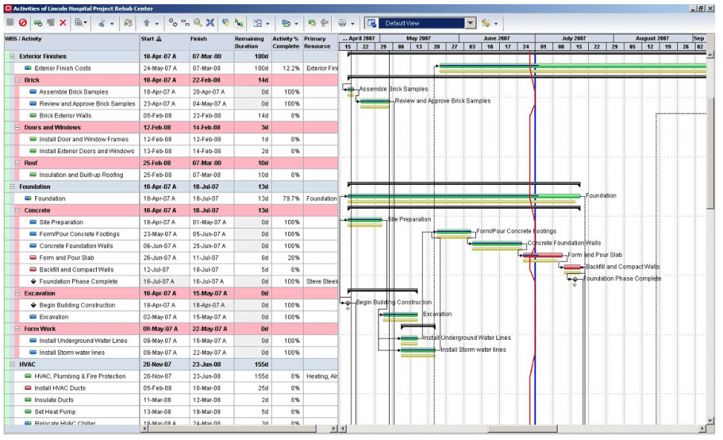Click the Duplicate activity icon
The height and width of the screenshot is (440, 723).
pyautogui.click(x=51, y=23)
